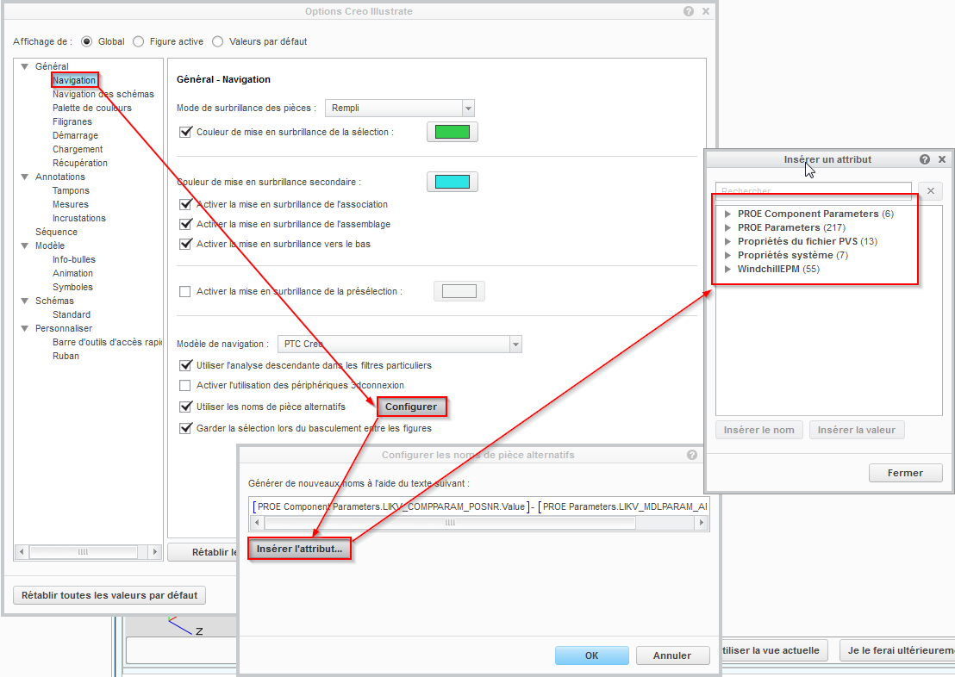Viewport: 955px width, 677px height.
Task: Close the Insérer un attribut dialog
Action: pos(941,158)
